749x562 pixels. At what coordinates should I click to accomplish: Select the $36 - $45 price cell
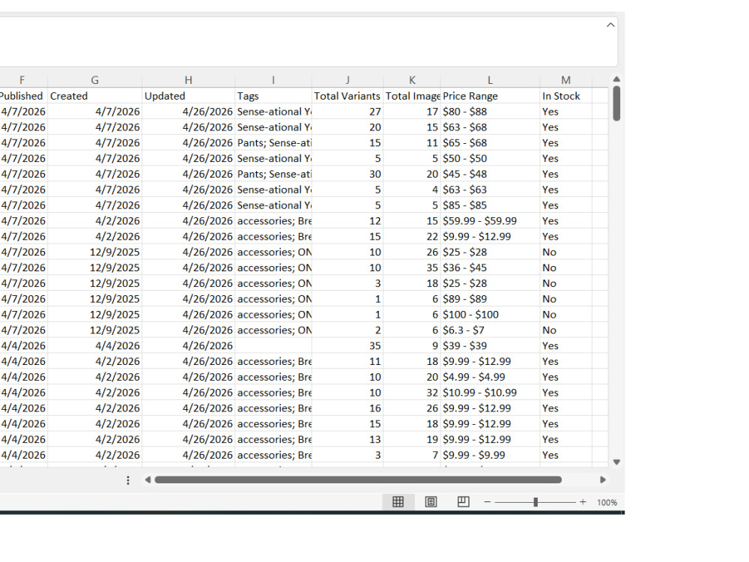coord(490,268)
